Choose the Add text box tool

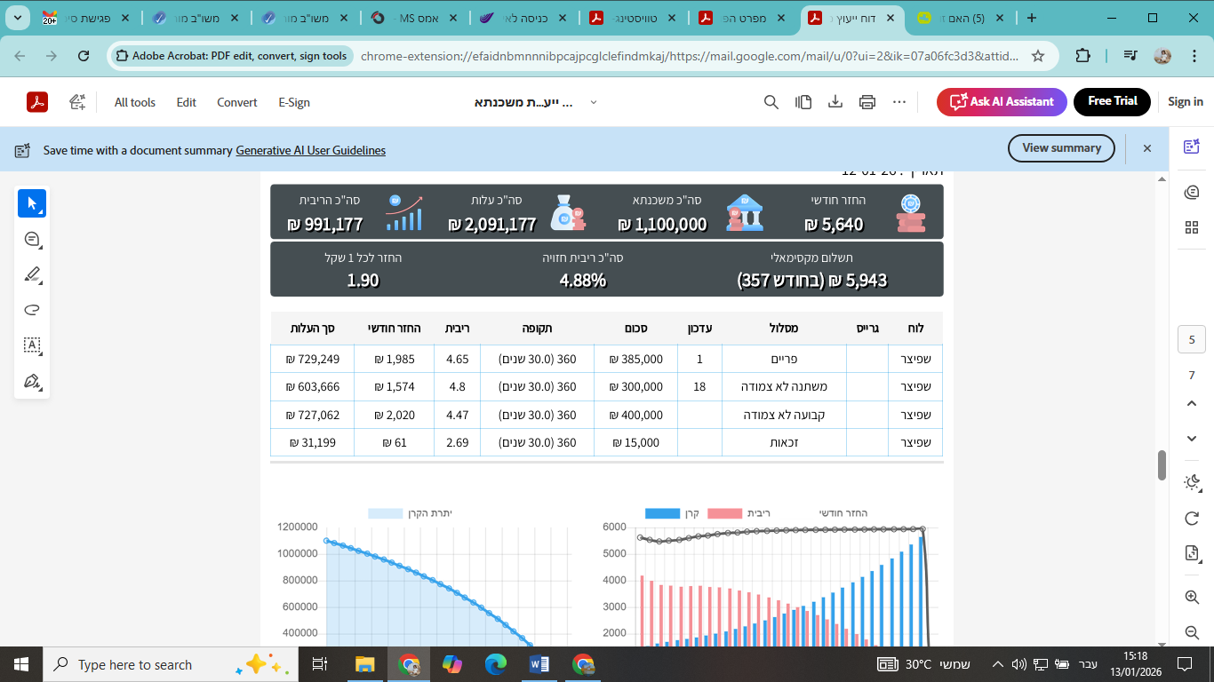coord(32,345)
